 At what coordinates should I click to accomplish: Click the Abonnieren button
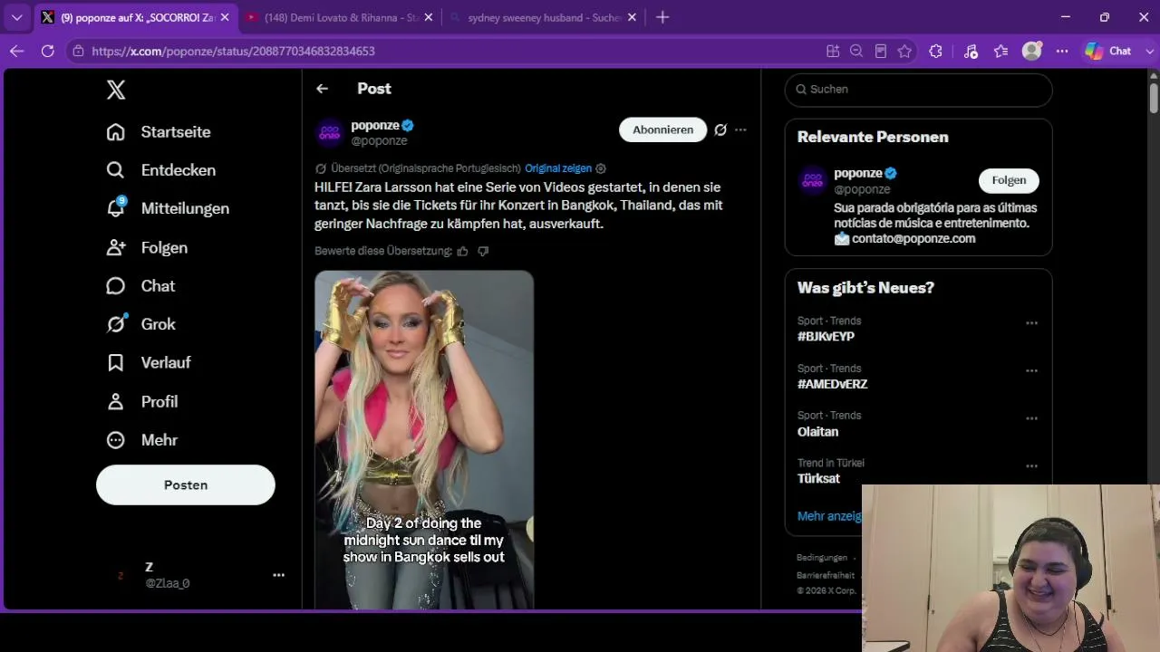pos(662,129)
